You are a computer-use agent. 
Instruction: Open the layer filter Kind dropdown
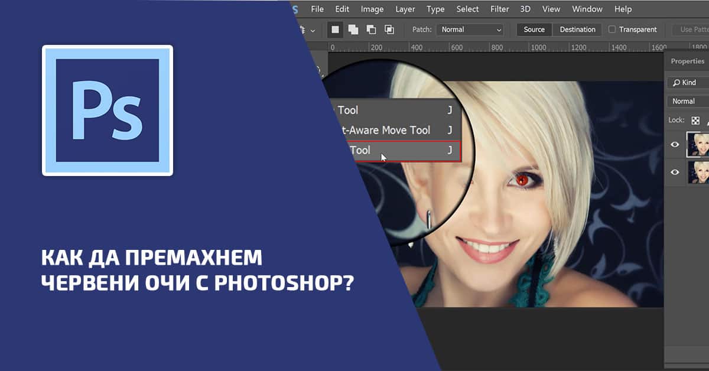[688, 83]
